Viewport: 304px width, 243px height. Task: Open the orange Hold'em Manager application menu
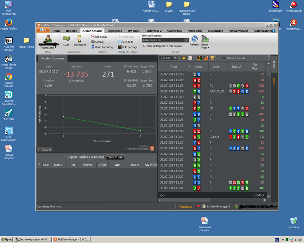coord(43,30)
